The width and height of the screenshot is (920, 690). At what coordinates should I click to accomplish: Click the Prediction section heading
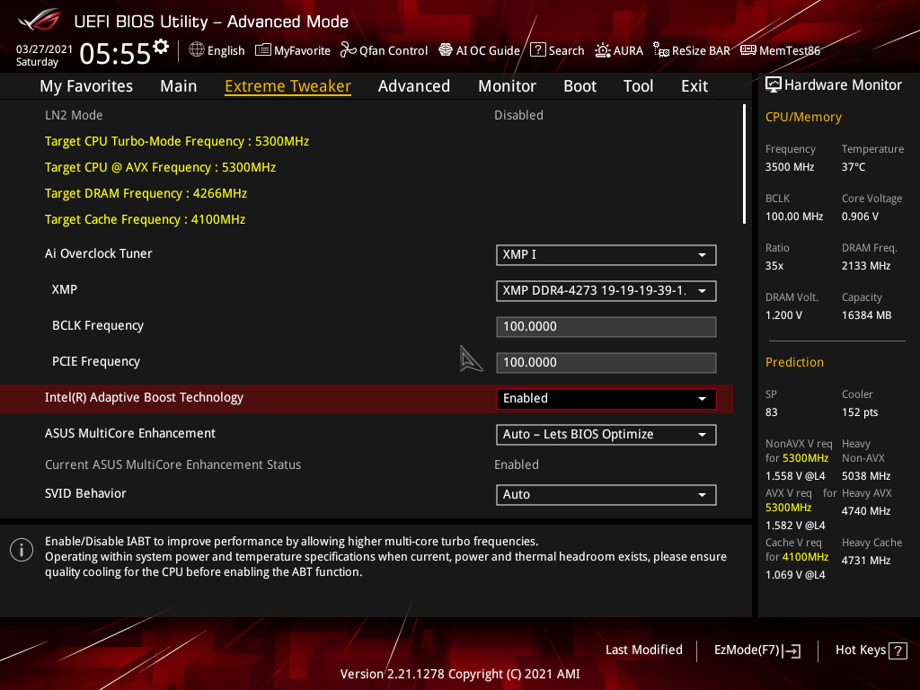click(794, 362)
